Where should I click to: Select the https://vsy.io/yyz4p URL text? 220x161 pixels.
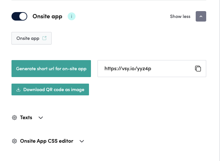coord(128,69)
